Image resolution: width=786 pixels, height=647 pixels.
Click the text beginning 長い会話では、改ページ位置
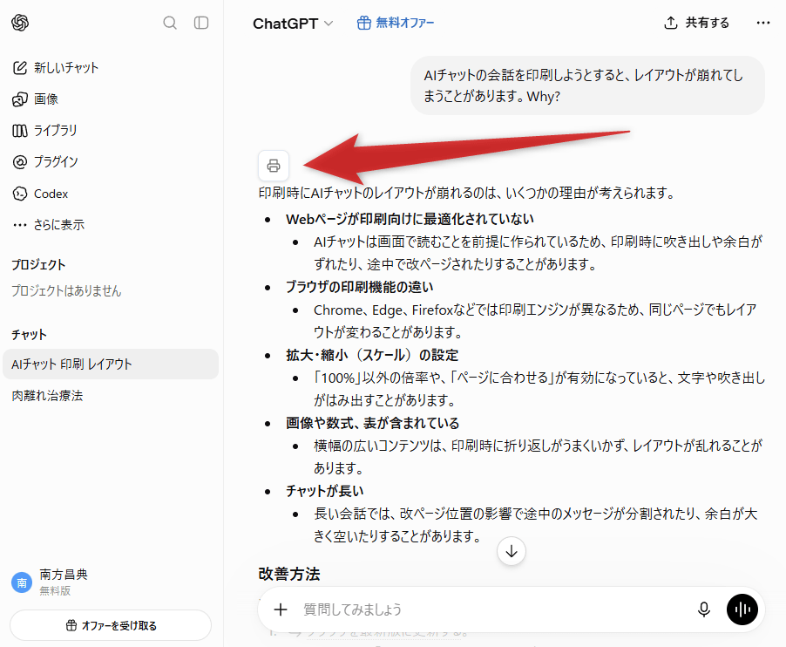click(x=535, y=525)
